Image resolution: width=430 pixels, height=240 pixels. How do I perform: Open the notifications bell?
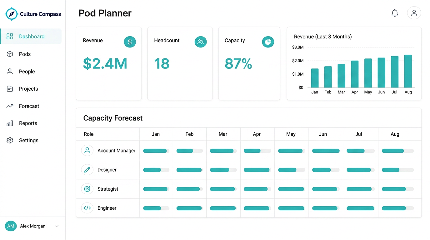pos(395,13)
